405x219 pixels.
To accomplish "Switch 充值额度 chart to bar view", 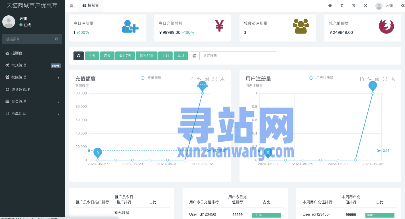I will point(207,79).
